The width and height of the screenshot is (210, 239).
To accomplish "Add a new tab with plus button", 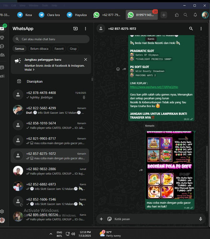I will point(164,15).
